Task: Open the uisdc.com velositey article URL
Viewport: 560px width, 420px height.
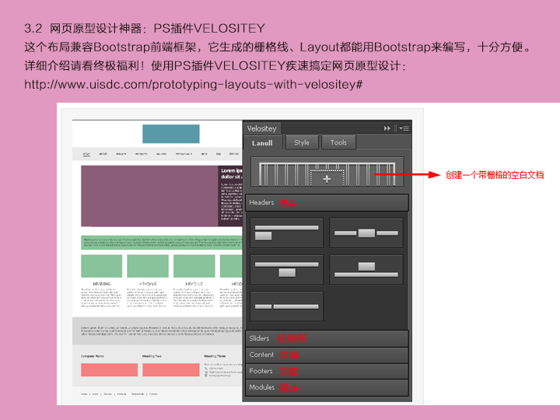Action: pyautogui.click(x=193, y=84)
